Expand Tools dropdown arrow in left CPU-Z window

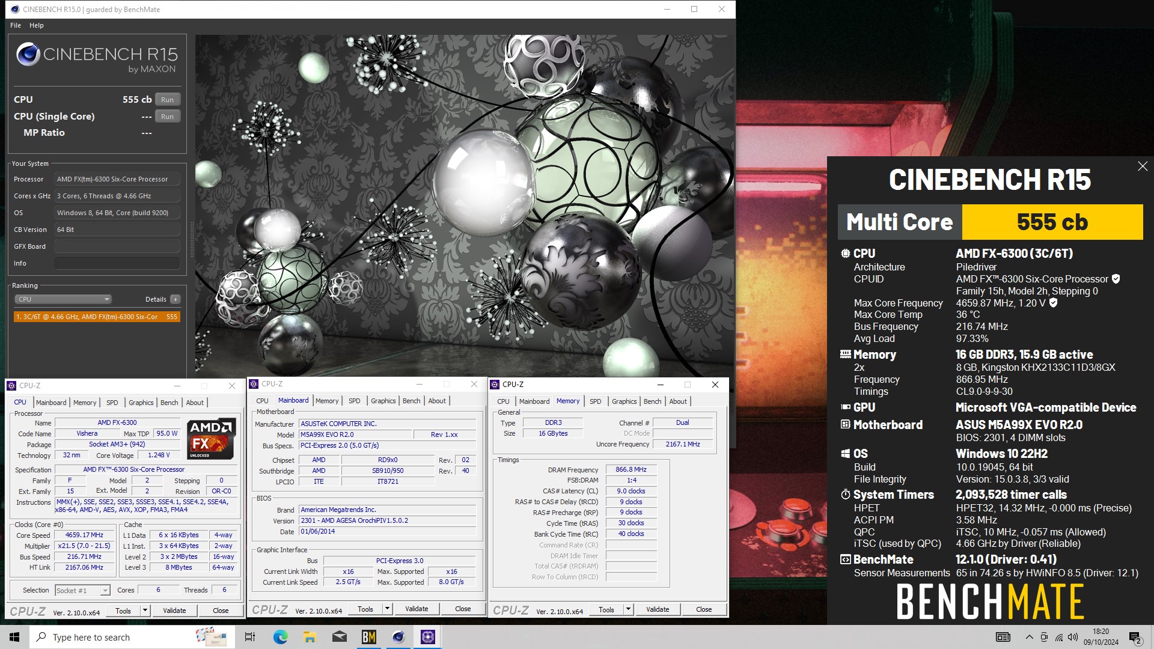[x=145, y=611]
